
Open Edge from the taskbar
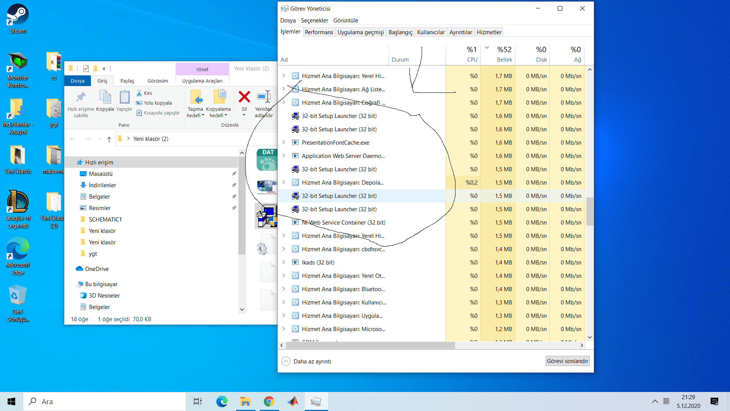coord(222,401)
